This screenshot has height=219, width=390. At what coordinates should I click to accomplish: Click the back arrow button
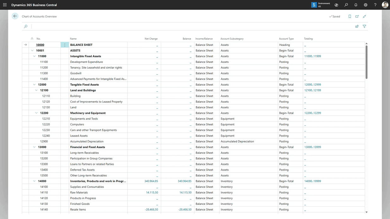tap(15, 16)
